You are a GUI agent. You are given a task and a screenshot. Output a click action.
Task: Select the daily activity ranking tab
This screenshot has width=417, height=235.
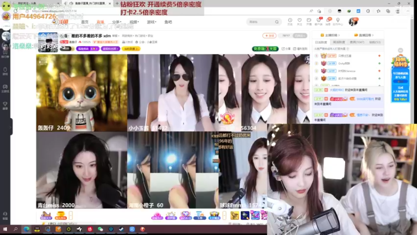321,42
